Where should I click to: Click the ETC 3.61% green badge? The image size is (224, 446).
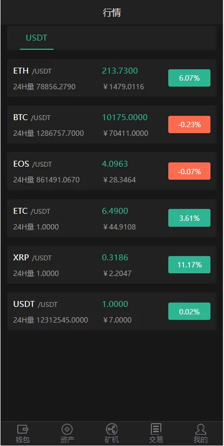point(189,218)
